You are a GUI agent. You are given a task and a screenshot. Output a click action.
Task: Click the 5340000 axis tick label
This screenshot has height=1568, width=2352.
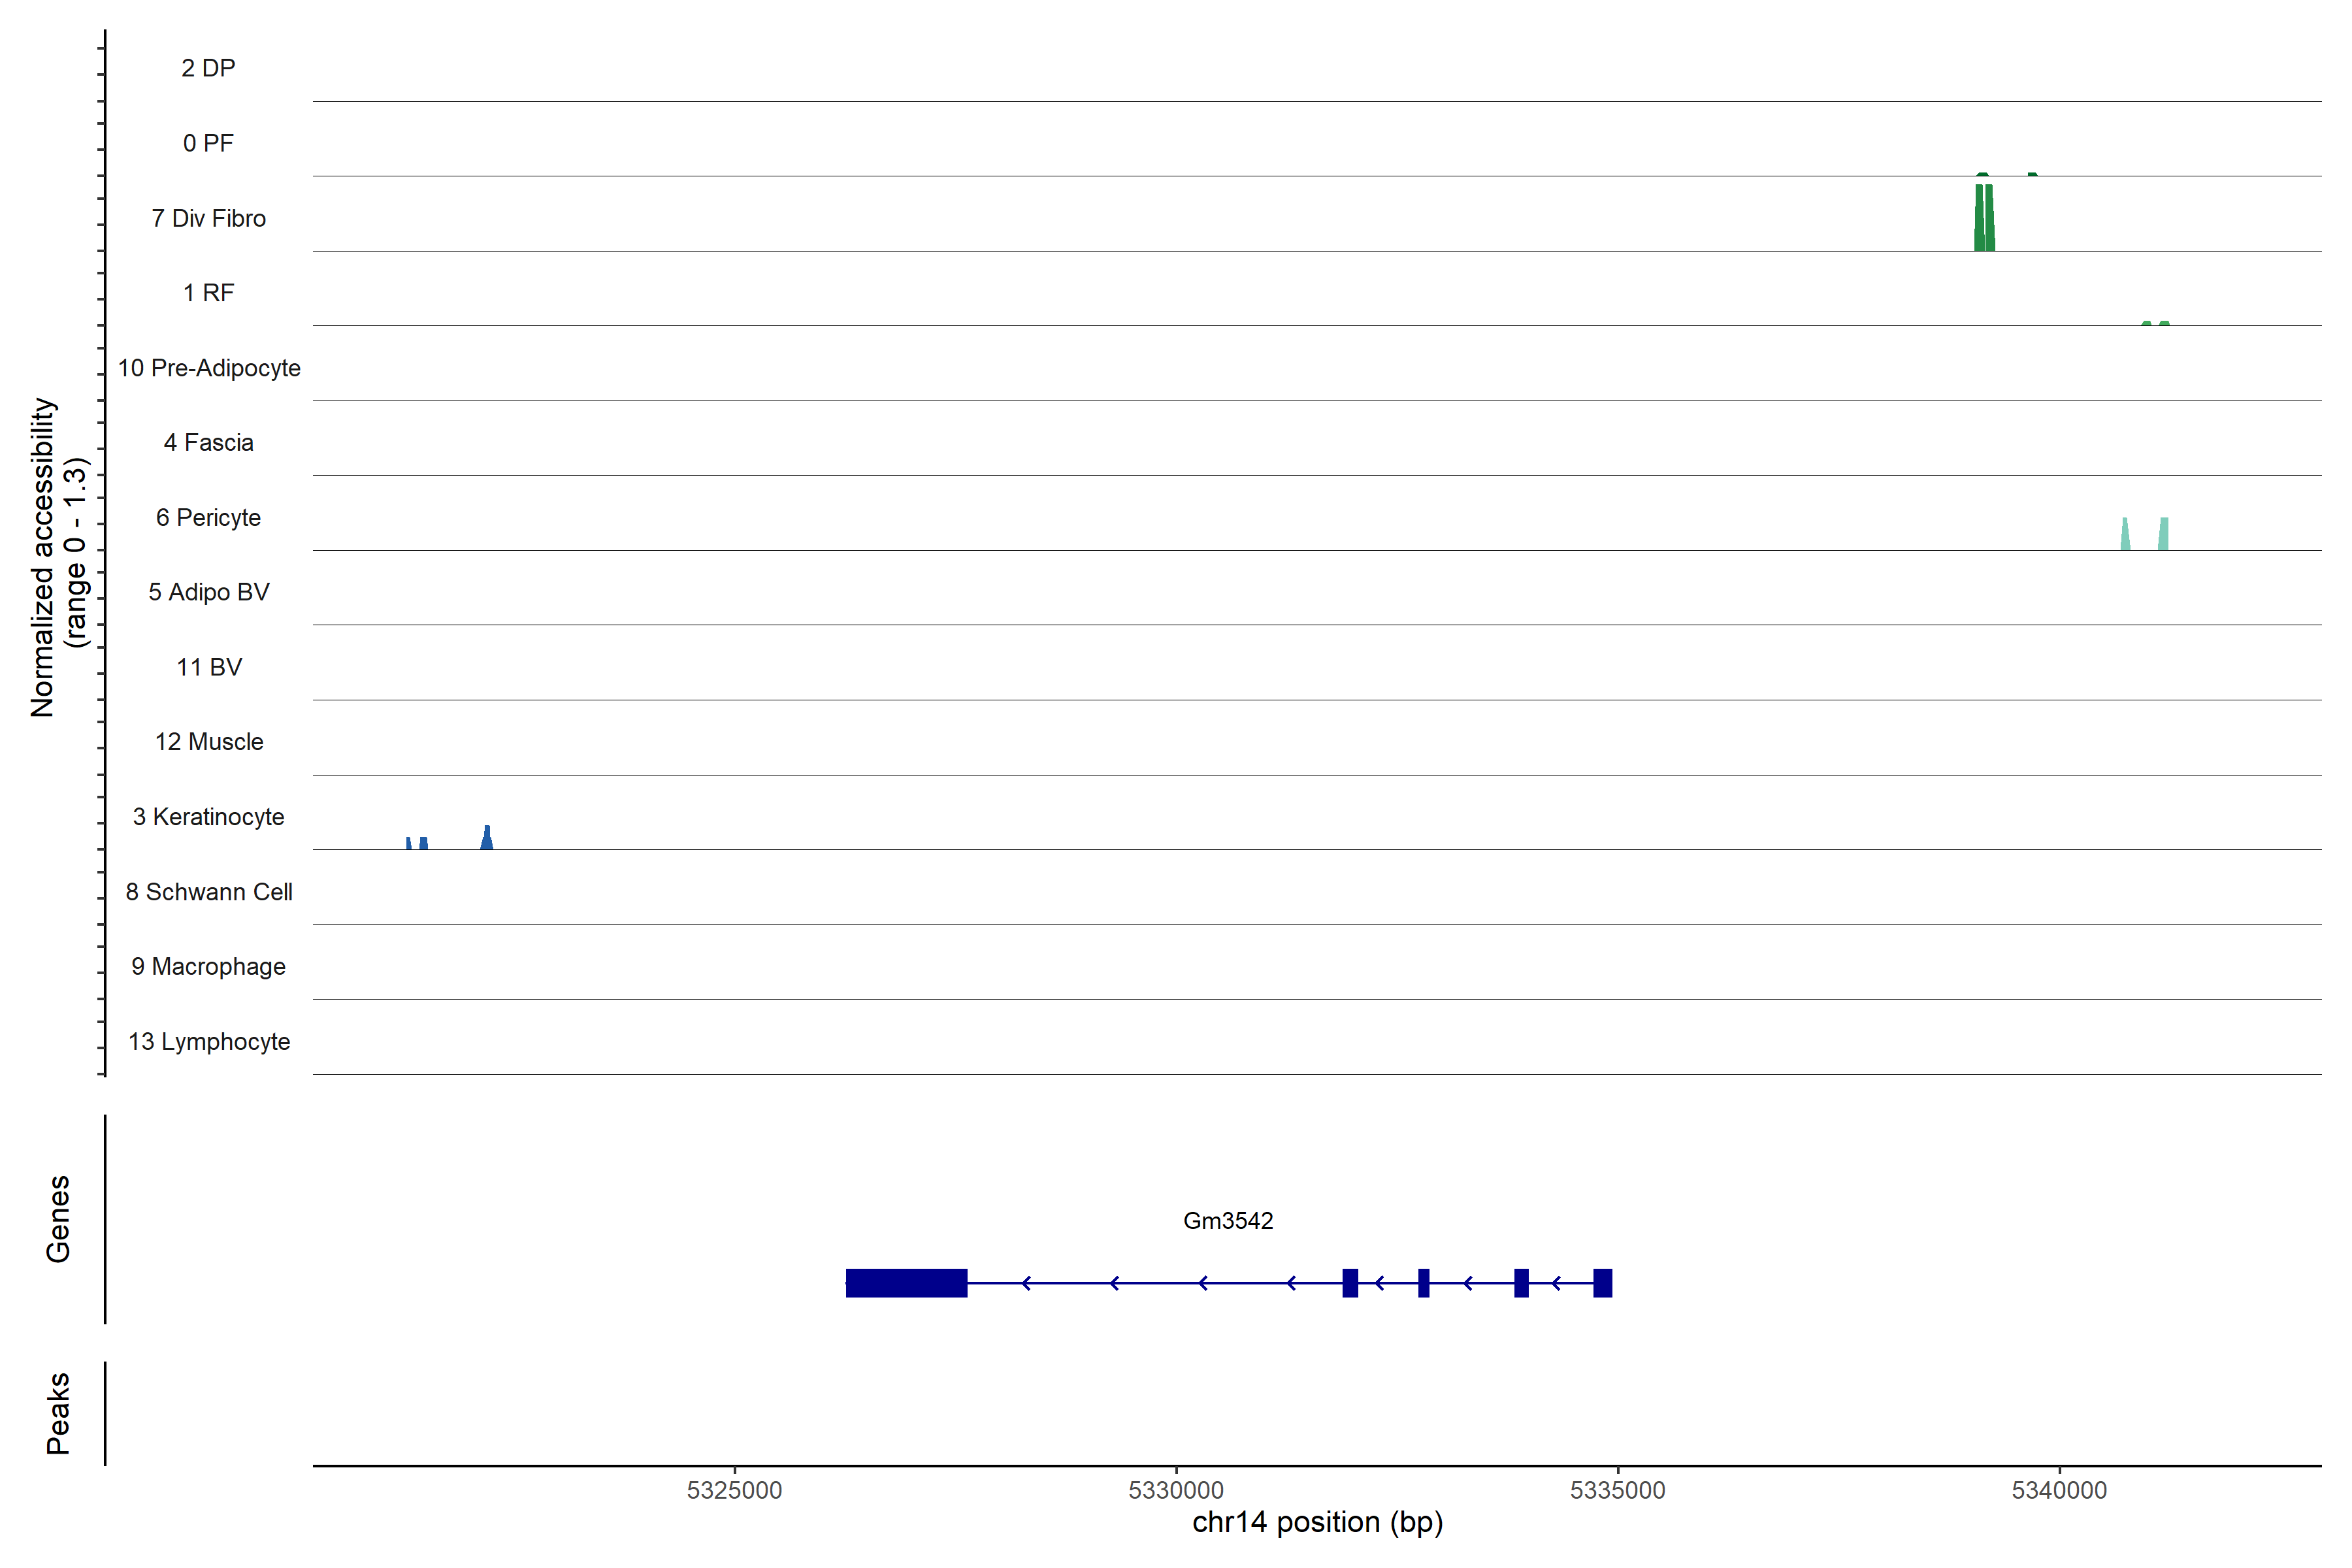pyautogui.click(x=2059, y=1490)
